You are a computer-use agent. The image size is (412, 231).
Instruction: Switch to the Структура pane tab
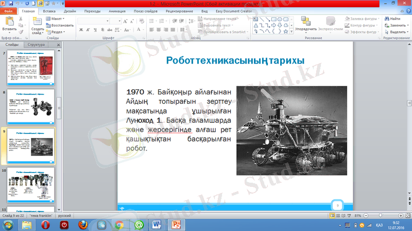click(36, 45)
